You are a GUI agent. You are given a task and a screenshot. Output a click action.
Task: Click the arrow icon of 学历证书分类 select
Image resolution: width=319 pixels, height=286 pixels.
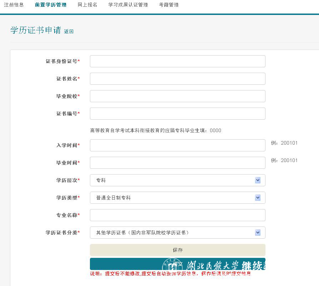pyautogui.click(x=258, y=233)
